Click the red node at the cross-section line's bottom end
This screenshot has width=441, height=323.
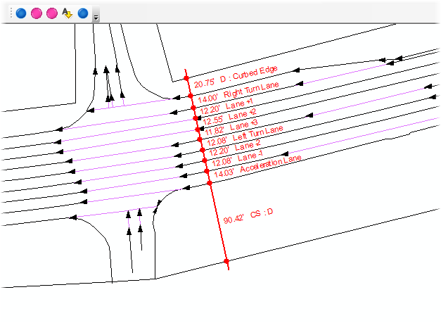226,261
